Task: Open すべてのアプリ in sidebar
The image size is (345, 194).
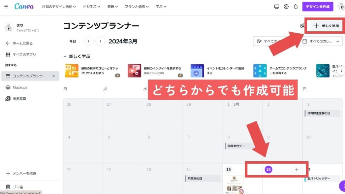Action: click(21, 54)
